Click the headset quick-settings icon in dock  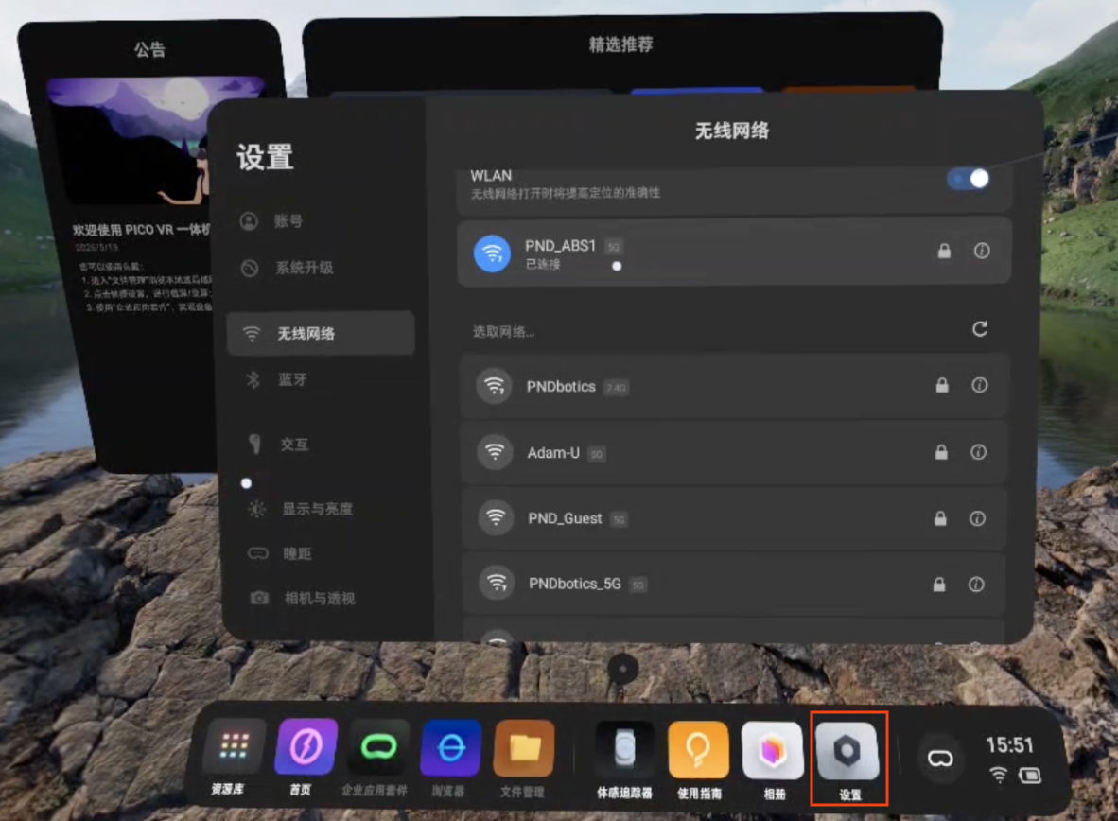coord(940,759)
